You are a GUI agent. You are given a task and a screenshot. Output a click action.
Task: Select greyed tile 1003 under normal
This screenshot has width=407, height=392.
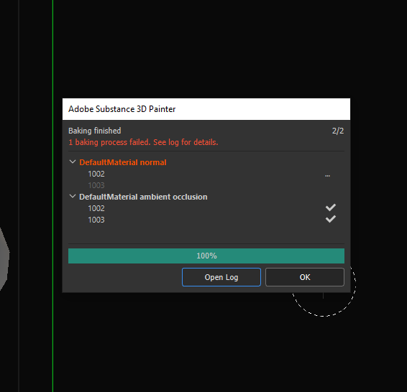point(96,185)
